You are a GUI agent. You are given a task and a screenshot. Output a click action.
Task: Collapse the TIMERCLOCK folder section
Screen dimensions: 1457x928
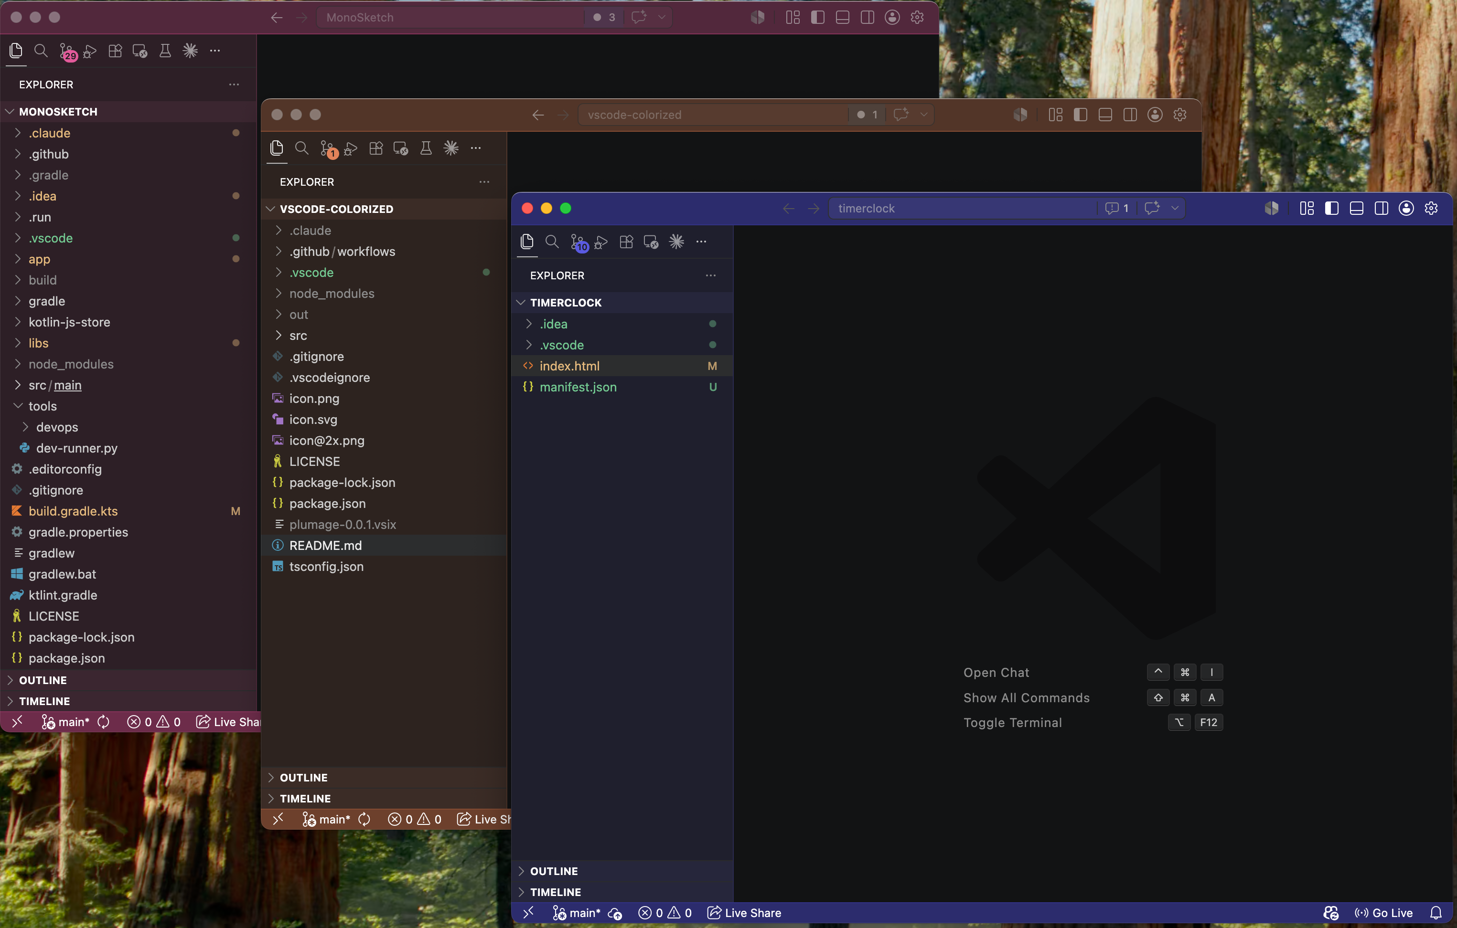click(622, 302)
